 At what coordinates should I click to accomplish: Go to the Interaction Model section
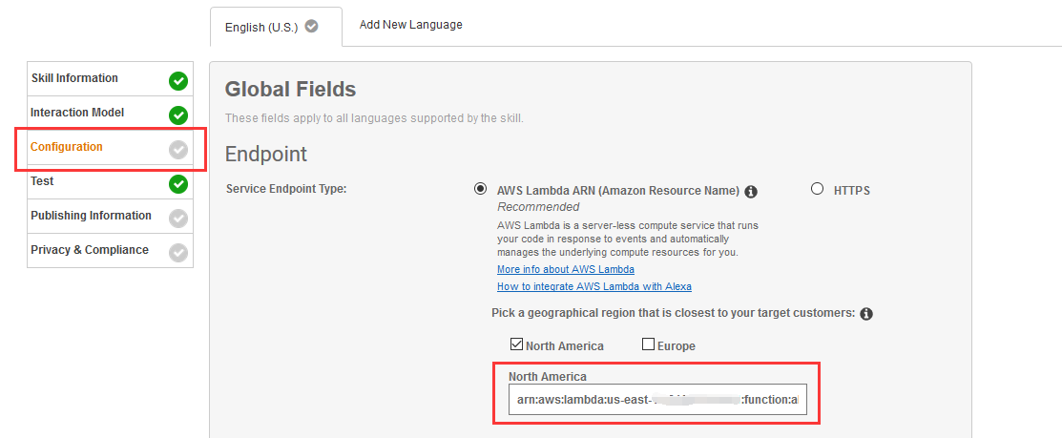(77, 113)
